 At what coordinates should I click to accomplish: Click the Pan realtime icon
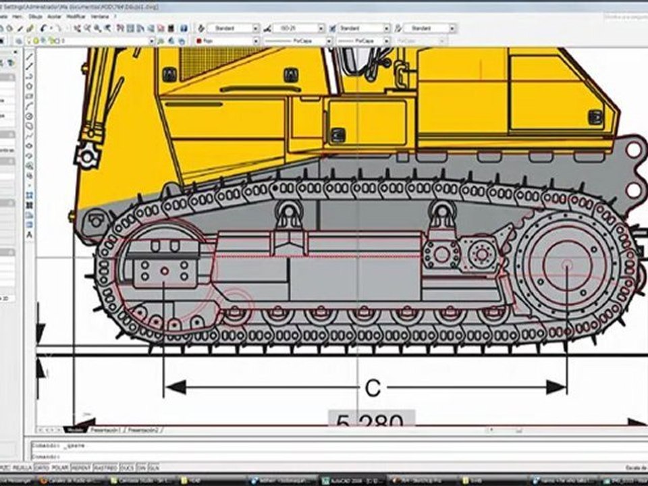click(77, 28)
